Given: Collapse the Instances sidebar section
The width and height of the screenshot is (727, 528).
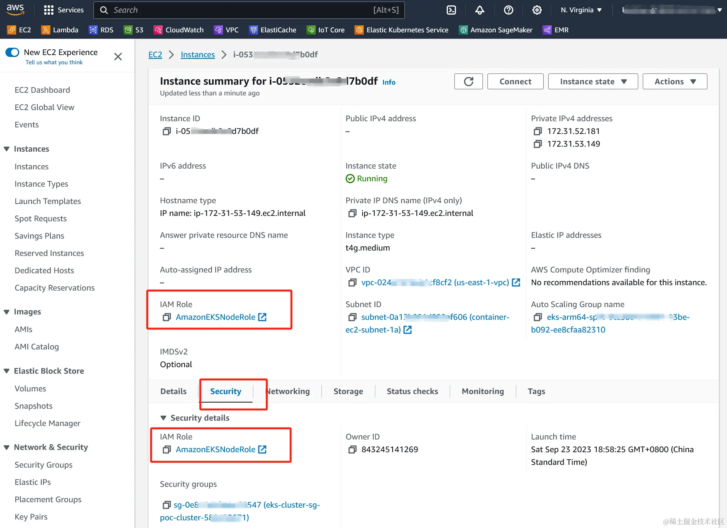Looking at the screenshot, I should [x=7, y=149].
